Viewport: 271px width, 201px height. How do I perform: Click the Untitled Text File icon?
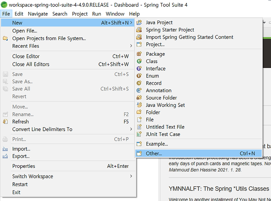(x=139, y=127)
